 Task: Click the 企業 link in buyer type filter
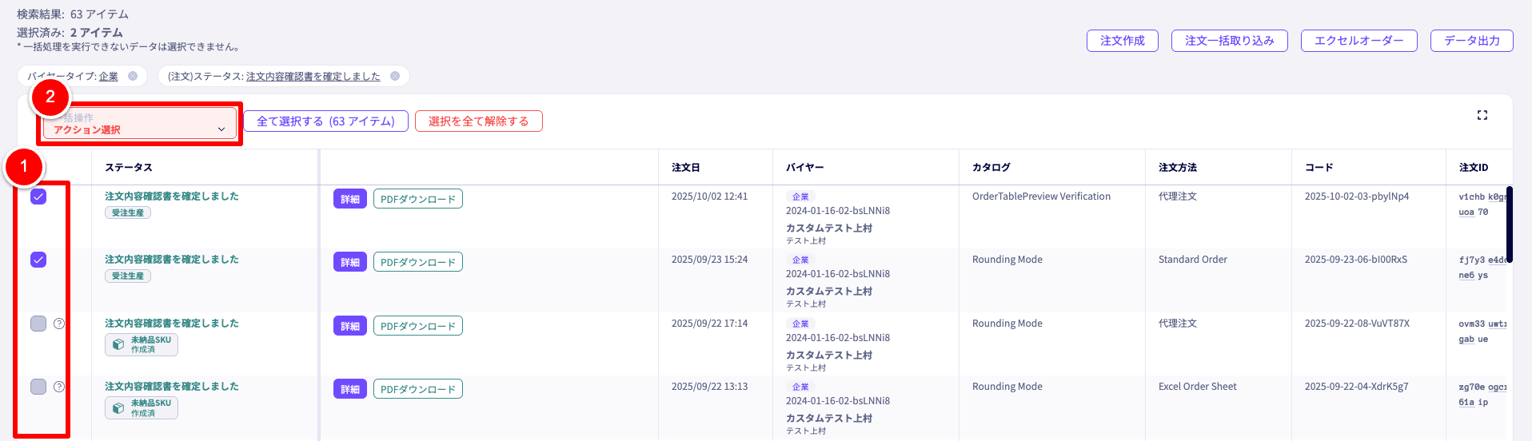pos(109,77)
